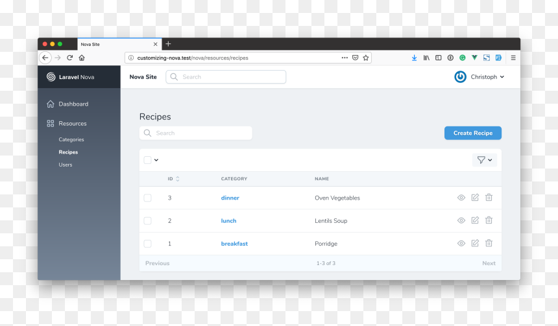Close the Nova Site tab
Image resolution: width=558 pixels, height=326 pixels.
pos(156,44)
